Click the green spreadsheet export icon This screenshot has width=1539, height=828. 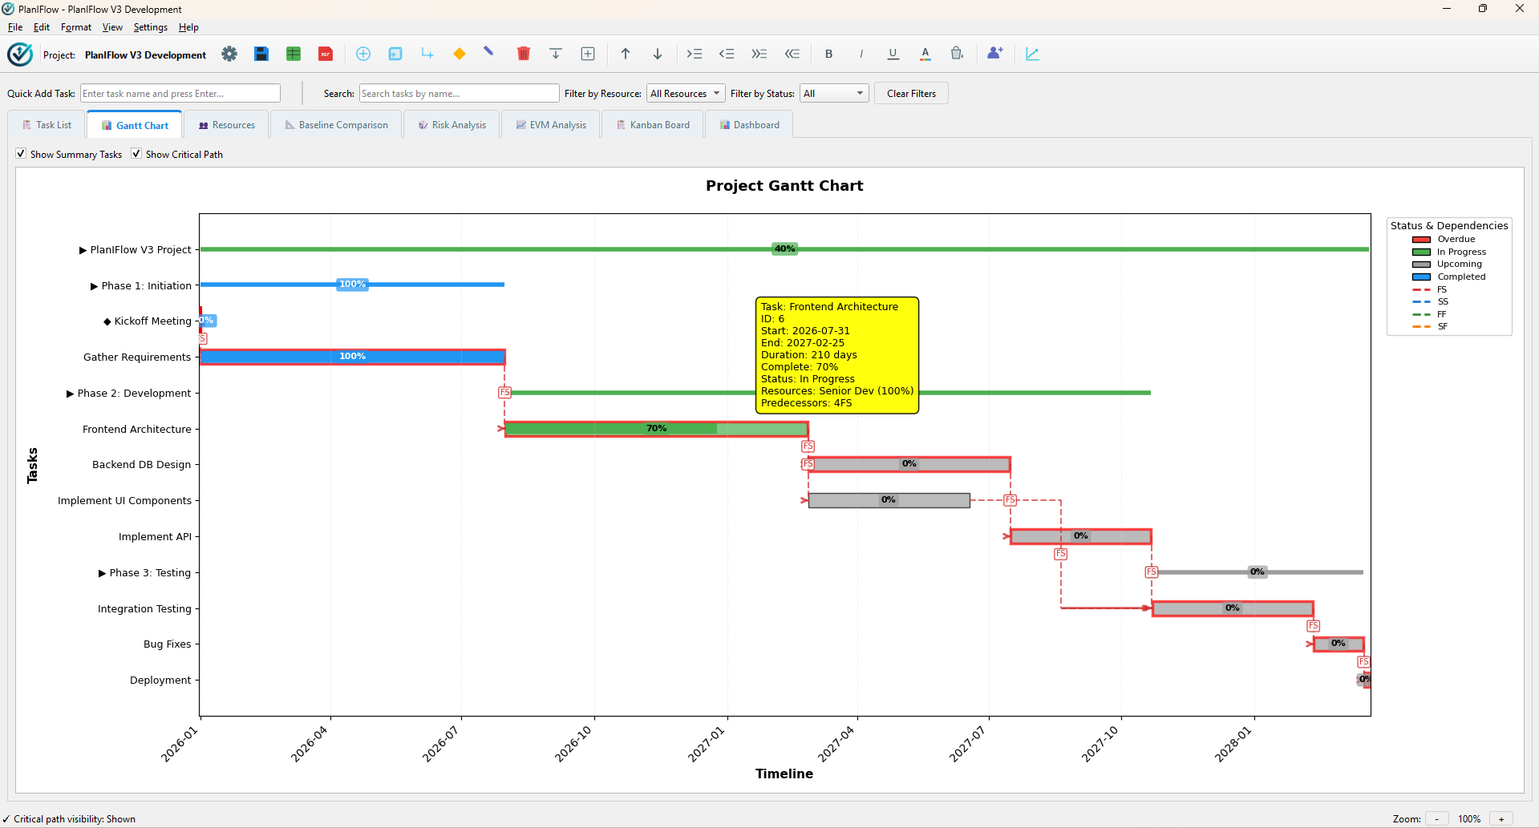point(294,54)
